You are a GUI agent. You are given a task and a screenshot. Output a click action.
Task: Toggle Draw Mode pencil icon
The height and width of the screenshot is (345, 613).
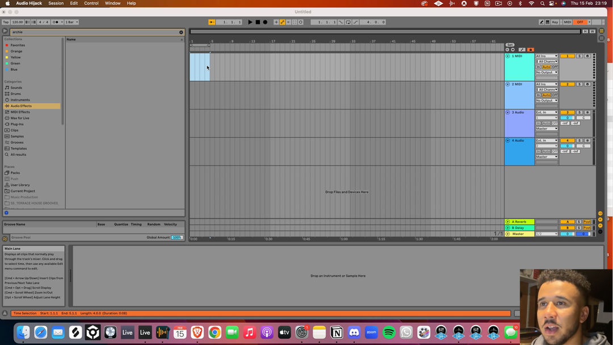click(541, 22)
